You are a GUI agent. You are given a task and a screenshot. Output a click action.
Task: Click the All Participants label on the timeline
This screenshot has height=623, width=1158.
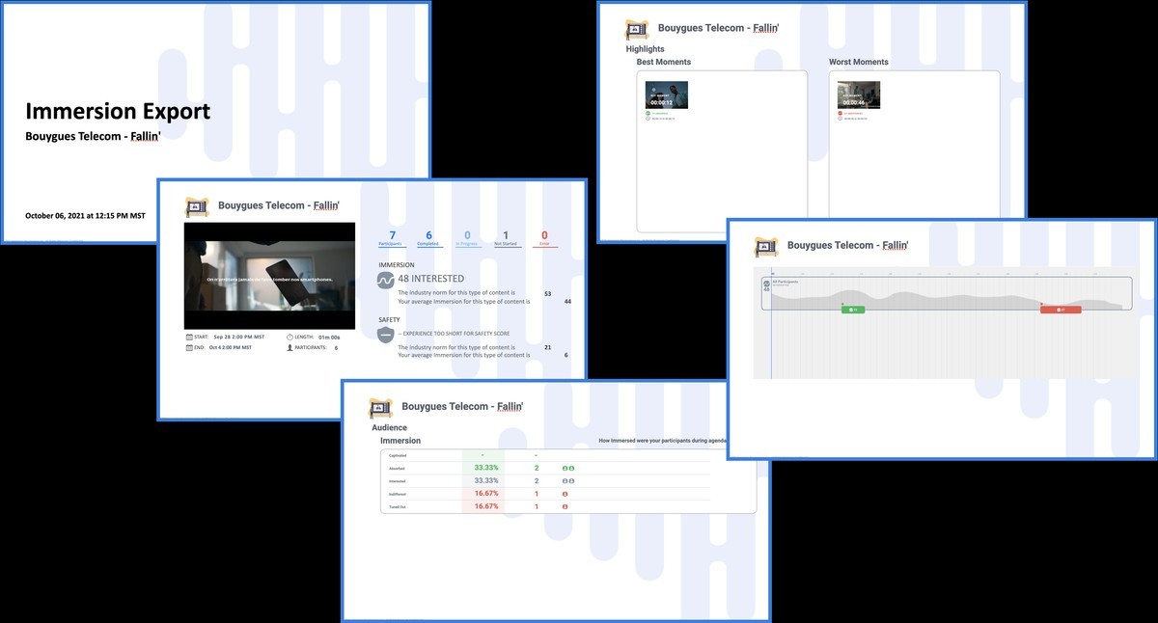(785, 281)
